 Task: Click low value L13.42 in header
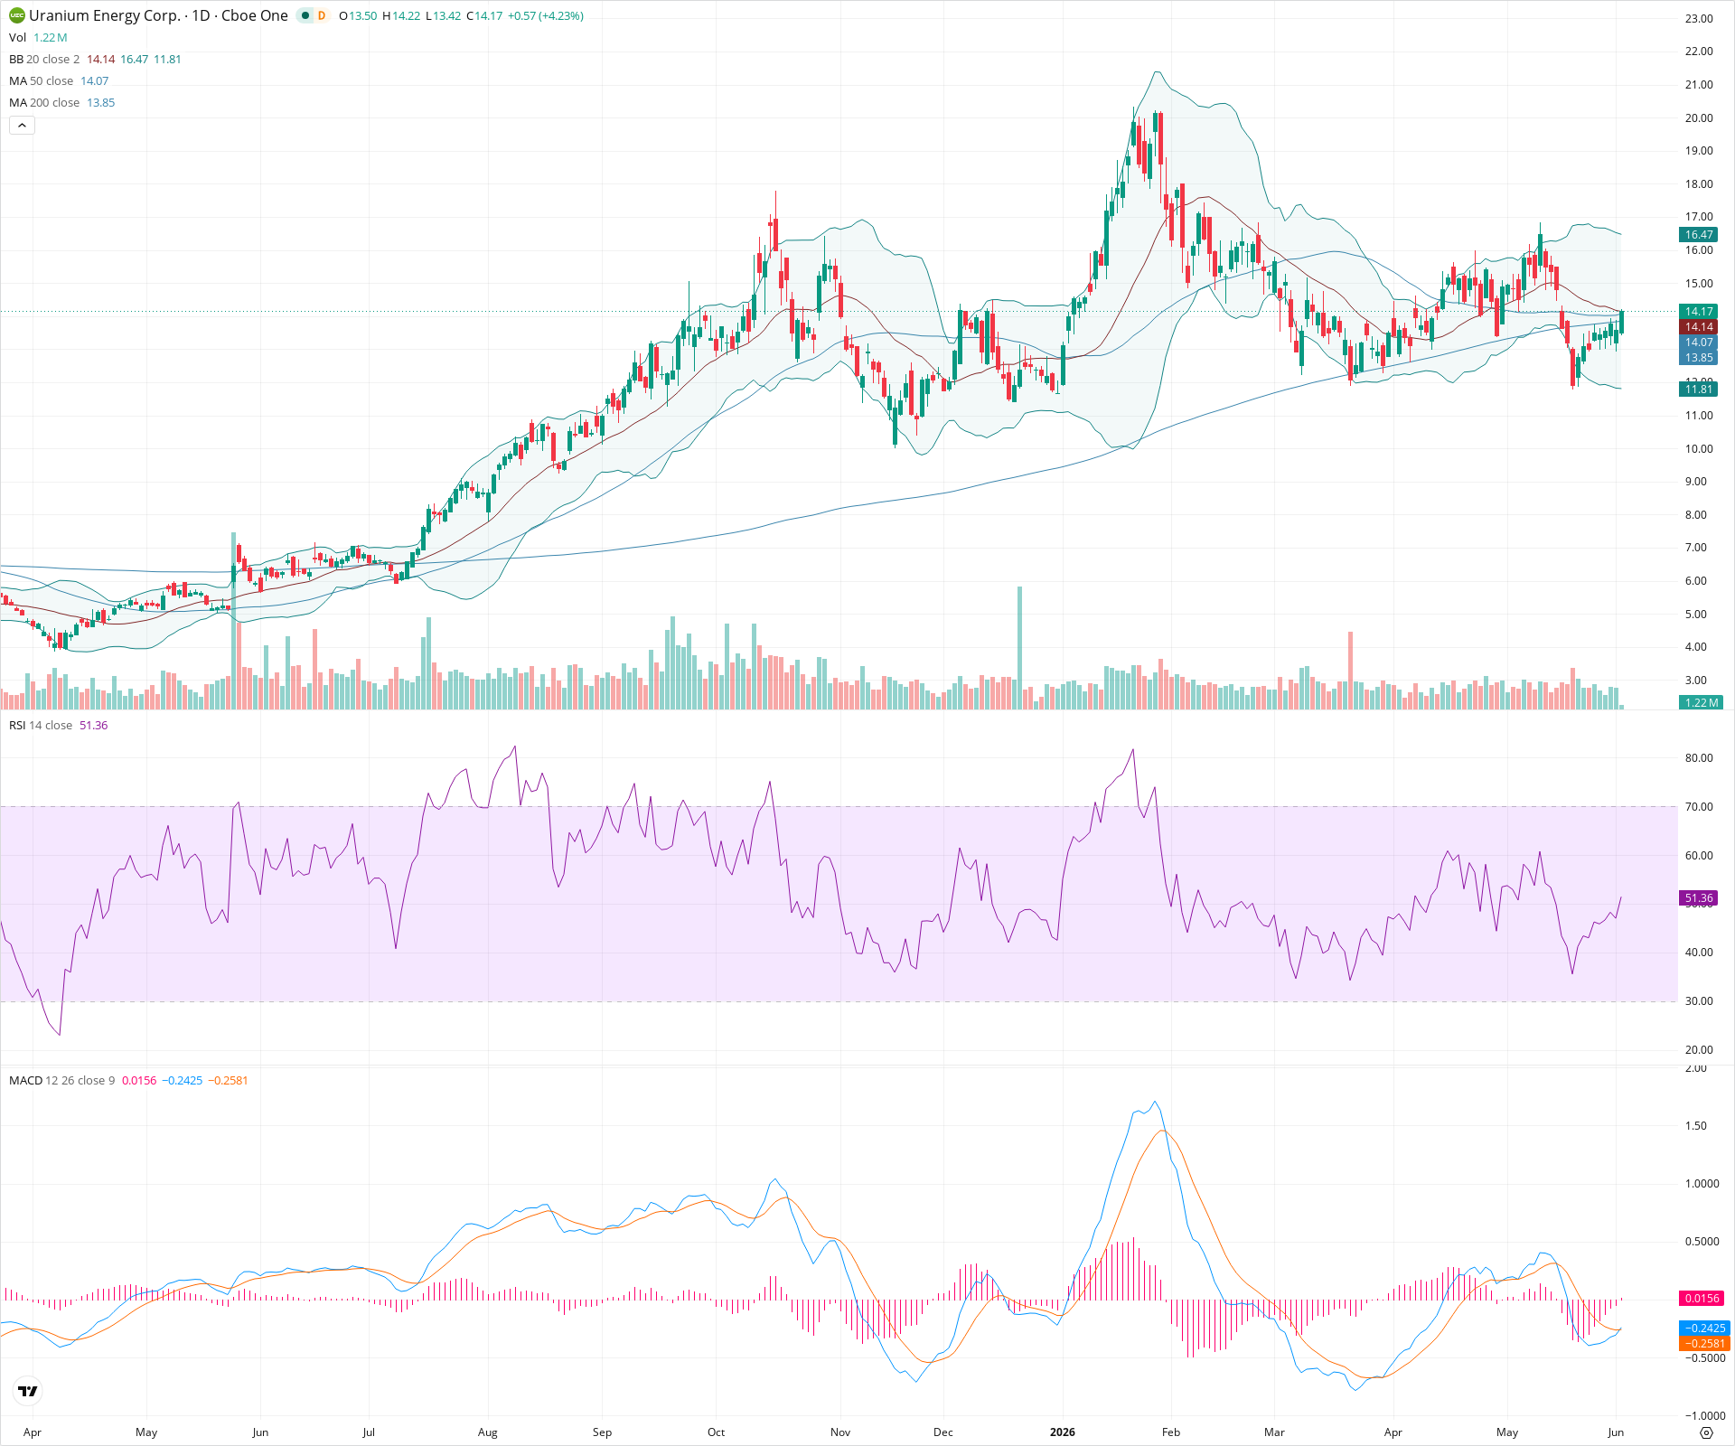click(x=444, y=15)
